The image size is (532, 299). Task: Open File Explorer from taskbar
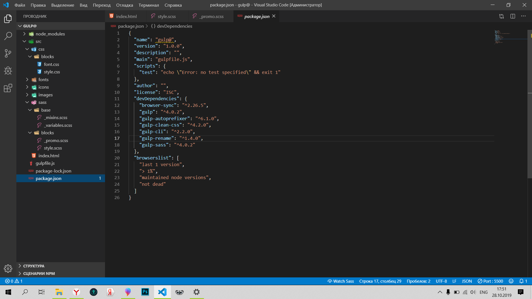pos(59,292)
